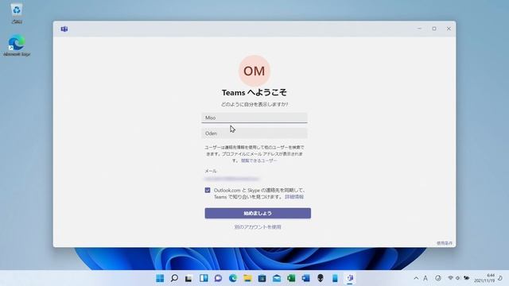This screenshot has height=286, width=509.
Task: Focus the first name field containing Miso
Action: [x=254, y=118]
